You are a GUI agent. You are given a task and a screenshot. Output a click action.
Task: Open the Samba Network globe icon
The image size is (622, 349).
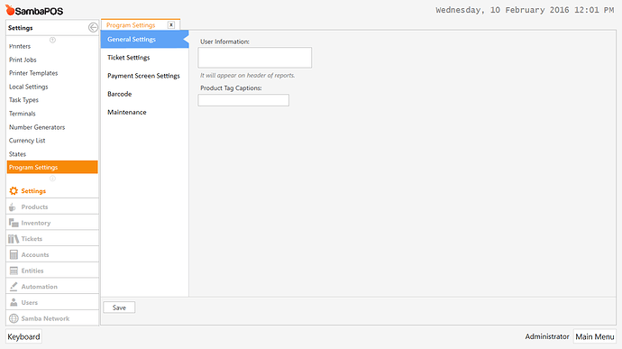[14, 318]
